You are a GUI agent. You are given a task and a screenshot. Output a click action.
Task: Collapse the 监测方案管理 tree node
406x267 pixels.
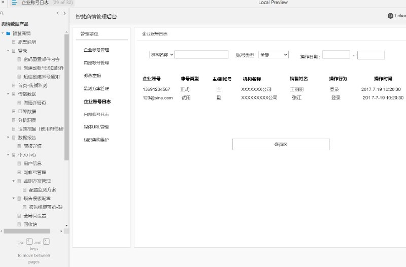point(14,181)
